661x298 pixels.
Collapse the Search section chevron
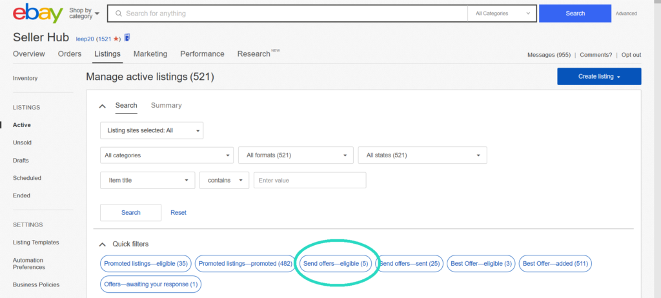(102, 106)
